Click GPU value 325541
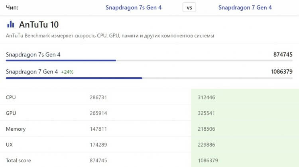The width and height of the screenshot is (299, 167). (206, 113)
